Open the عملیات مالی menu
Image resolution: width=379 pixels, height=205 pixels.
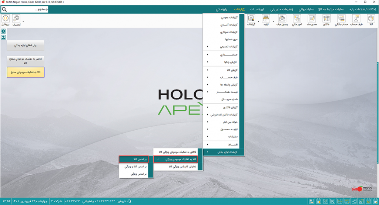306,9
